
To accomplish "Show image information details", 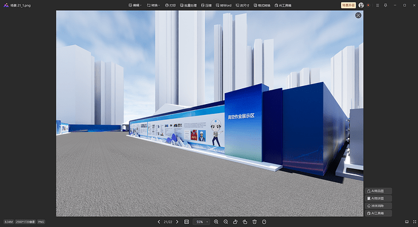I will [x=264, y=222].
